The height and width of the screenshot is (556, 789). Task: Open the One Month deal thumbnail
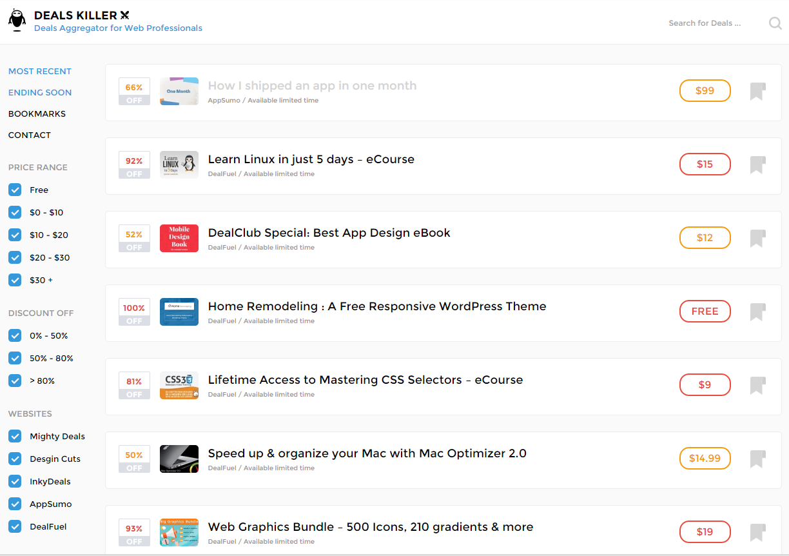pyautogui.click(x=179, y=91)
